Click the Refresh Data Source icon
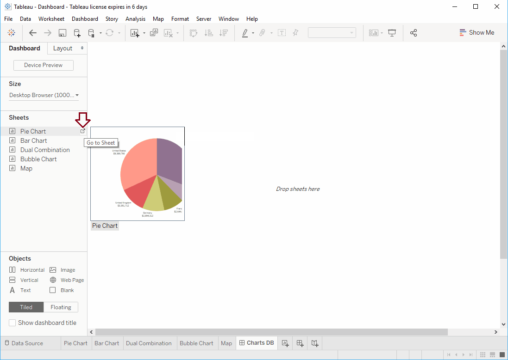The image size is (508, 360). coord(108,33)
